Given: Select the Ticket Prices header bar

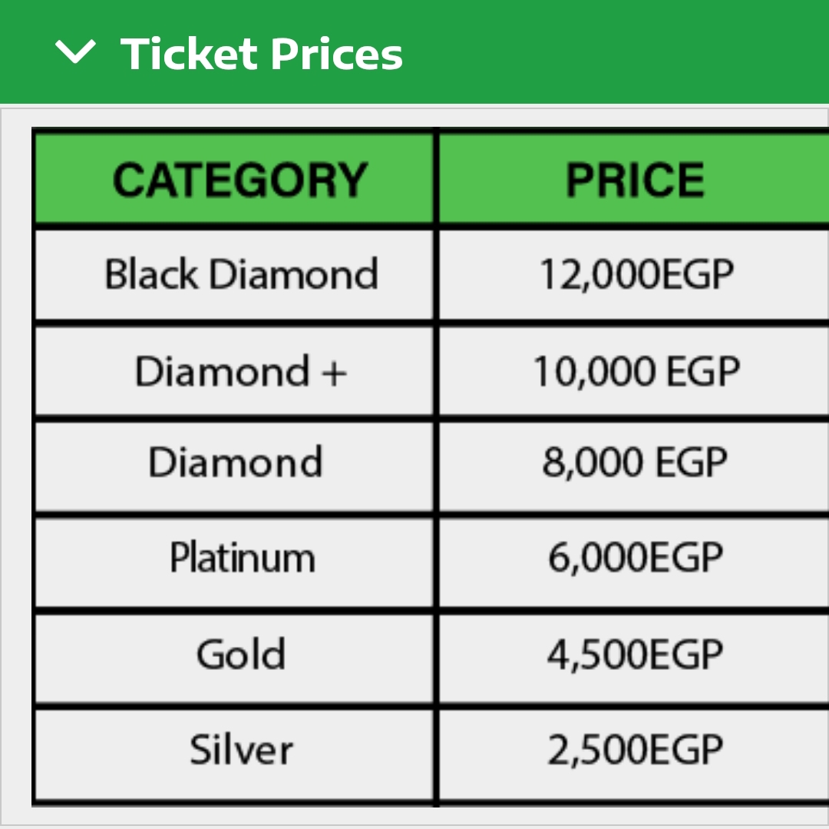Looking at the screenshot, I should click(x=414, y=52).
